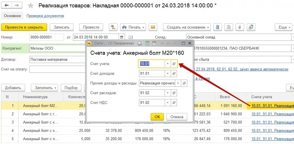Open the Печать dropdown button
Image resolution: width=294 pixels, height=144 pixels.
coord(133,27)
